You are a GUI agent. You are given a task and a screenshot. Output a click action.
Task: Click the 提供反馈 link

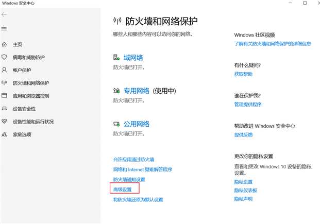[x=243, y=134]
